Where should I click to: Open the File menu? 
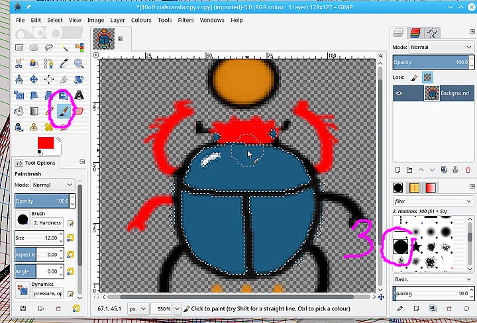click(21, 20)
